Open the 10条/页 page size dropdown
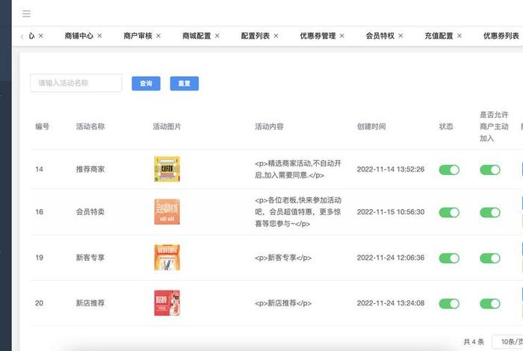Screen dimensions: 523x351 click(x=507, y=342)
